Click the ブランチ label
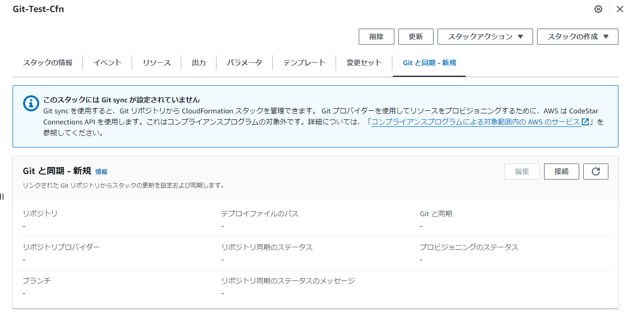The width and height of the screenshot is (632, 321). click(37, 281)
